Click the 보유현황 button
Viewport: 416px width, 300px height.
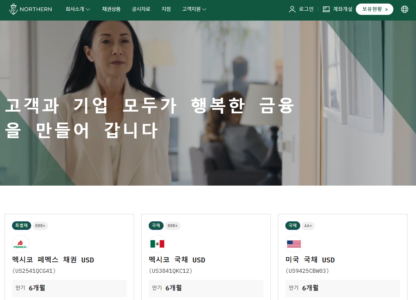374,9
